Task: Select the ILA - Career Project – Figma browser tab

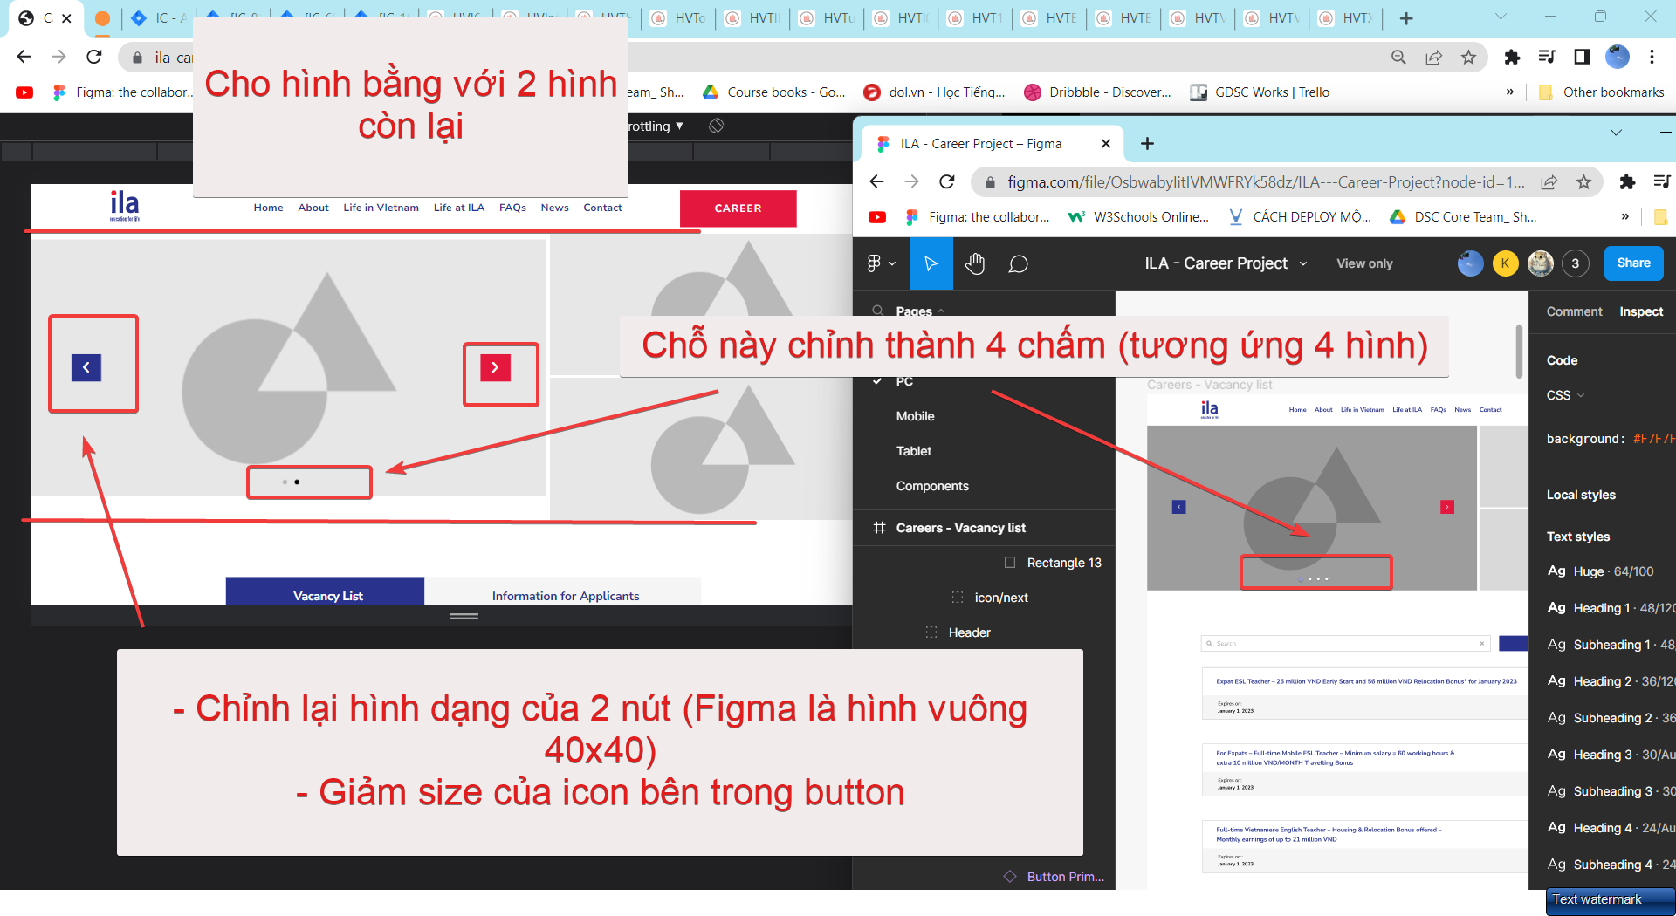Action: coord(993,144)
